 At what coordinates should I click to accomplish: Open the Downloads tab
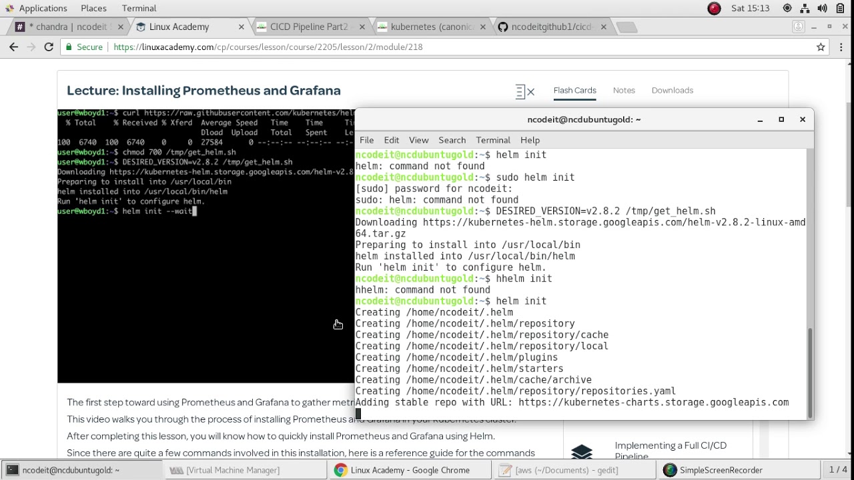[x=672, y=90]
